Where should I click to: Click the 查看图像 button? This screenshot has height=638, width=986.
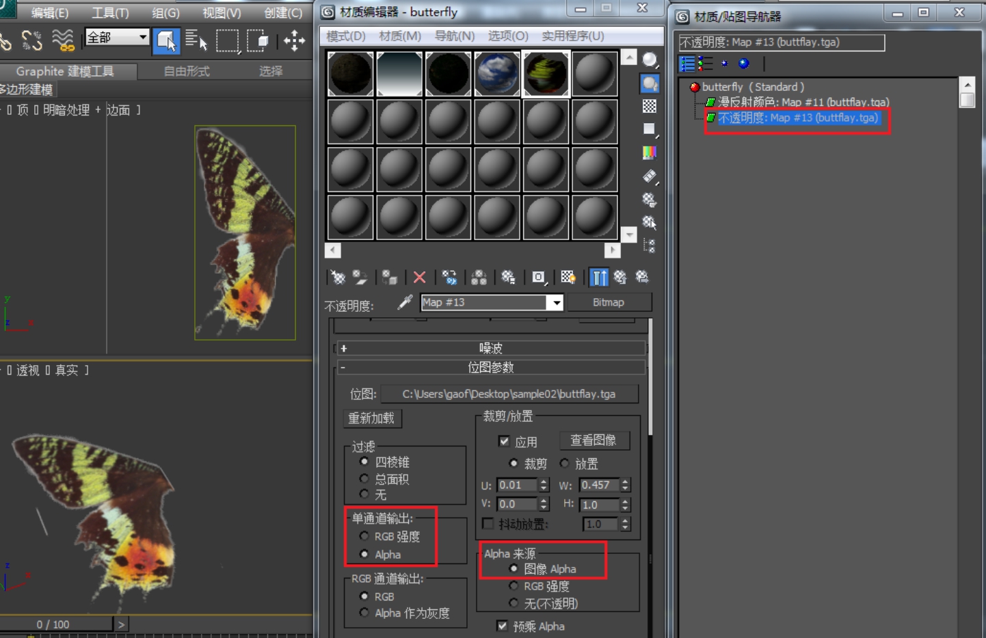[594, 440]
